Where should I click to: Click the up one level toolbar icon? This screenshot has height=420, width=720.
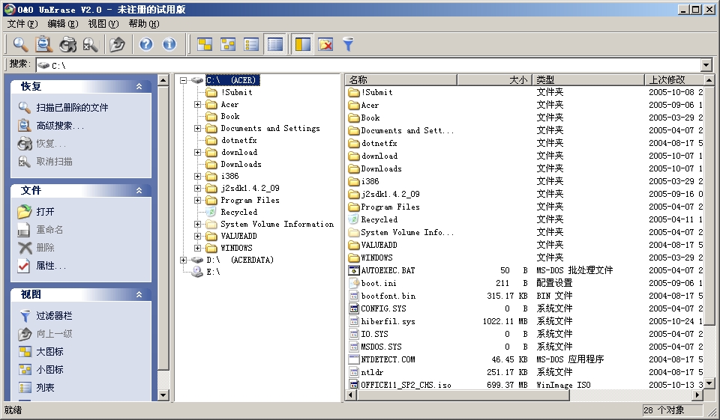click(118, 44)
